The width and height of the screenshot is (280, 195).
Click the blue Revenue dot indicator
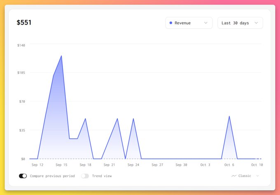[x=171, y=23]
